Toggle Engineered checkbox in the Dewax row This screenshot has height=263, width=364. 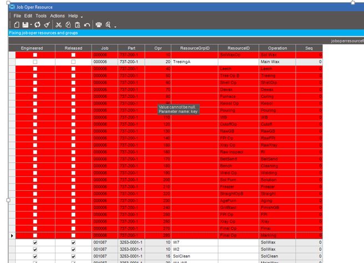coord(35,90)
